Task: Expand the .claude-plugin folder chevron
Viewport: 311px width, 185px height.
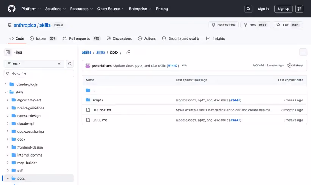Action: [x=6, y=84]
